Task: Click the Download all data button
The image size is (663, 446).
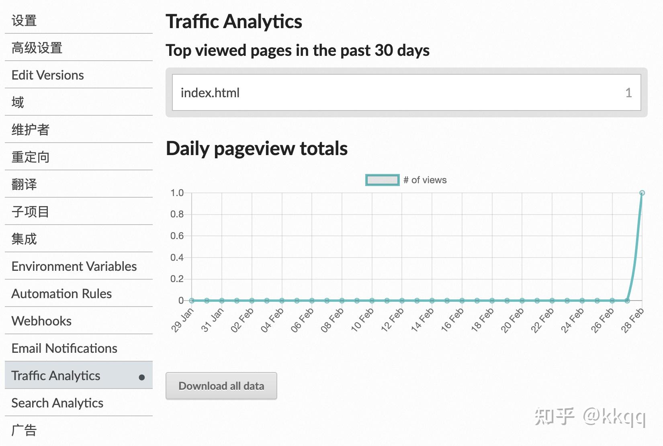Action: [x=221, y=386]
